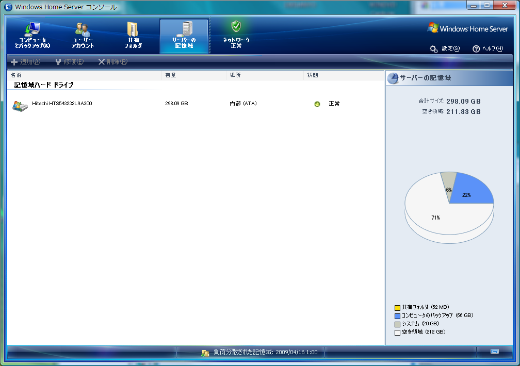Sort by 容量 column header
The image size is (520, 366).
pyautogui.click(x=194, y=75)
